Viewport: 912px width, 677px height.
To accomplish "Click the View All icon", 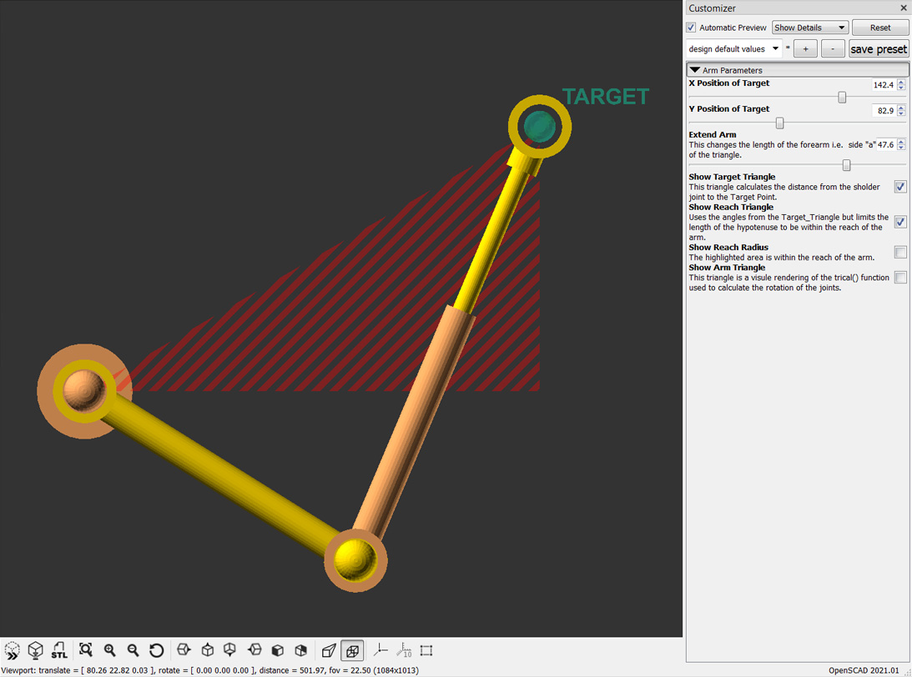I will (x=85, y=650).
